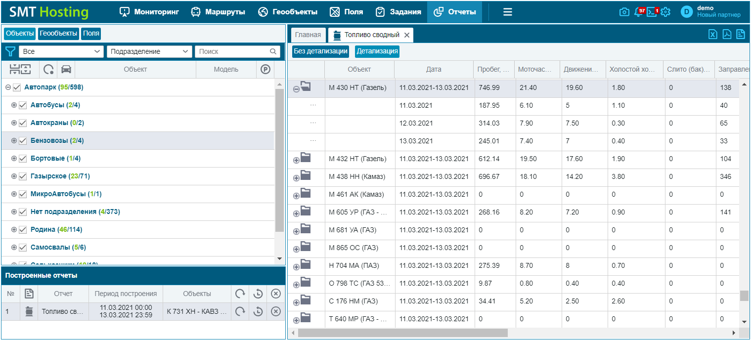Click expand/collapse all rows icon in object list
Viewport: 751px width, 341px height.
(20, 70)
